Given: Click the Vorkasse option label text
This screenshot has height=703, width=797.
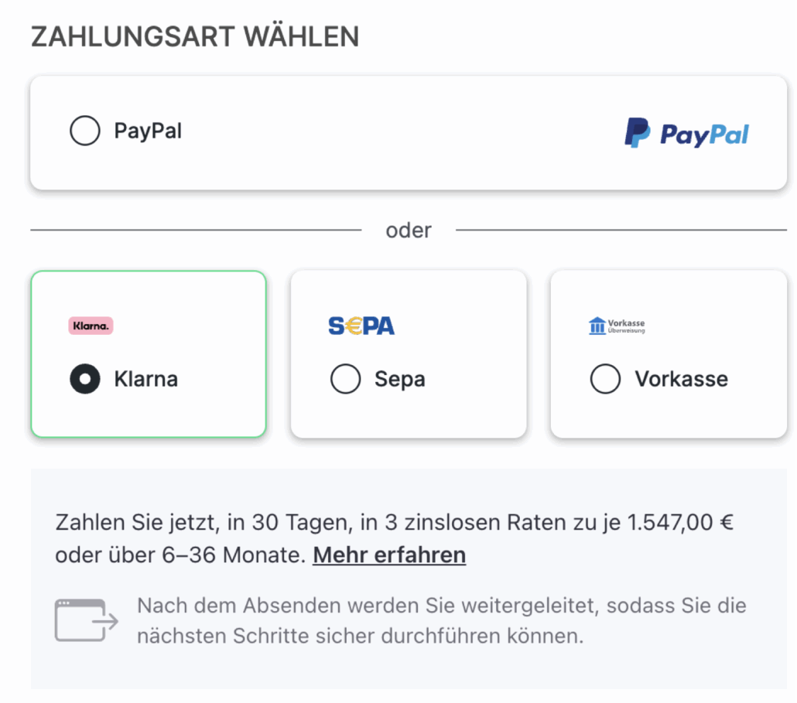Looking at the screenshot, I should tap(681, 379).
